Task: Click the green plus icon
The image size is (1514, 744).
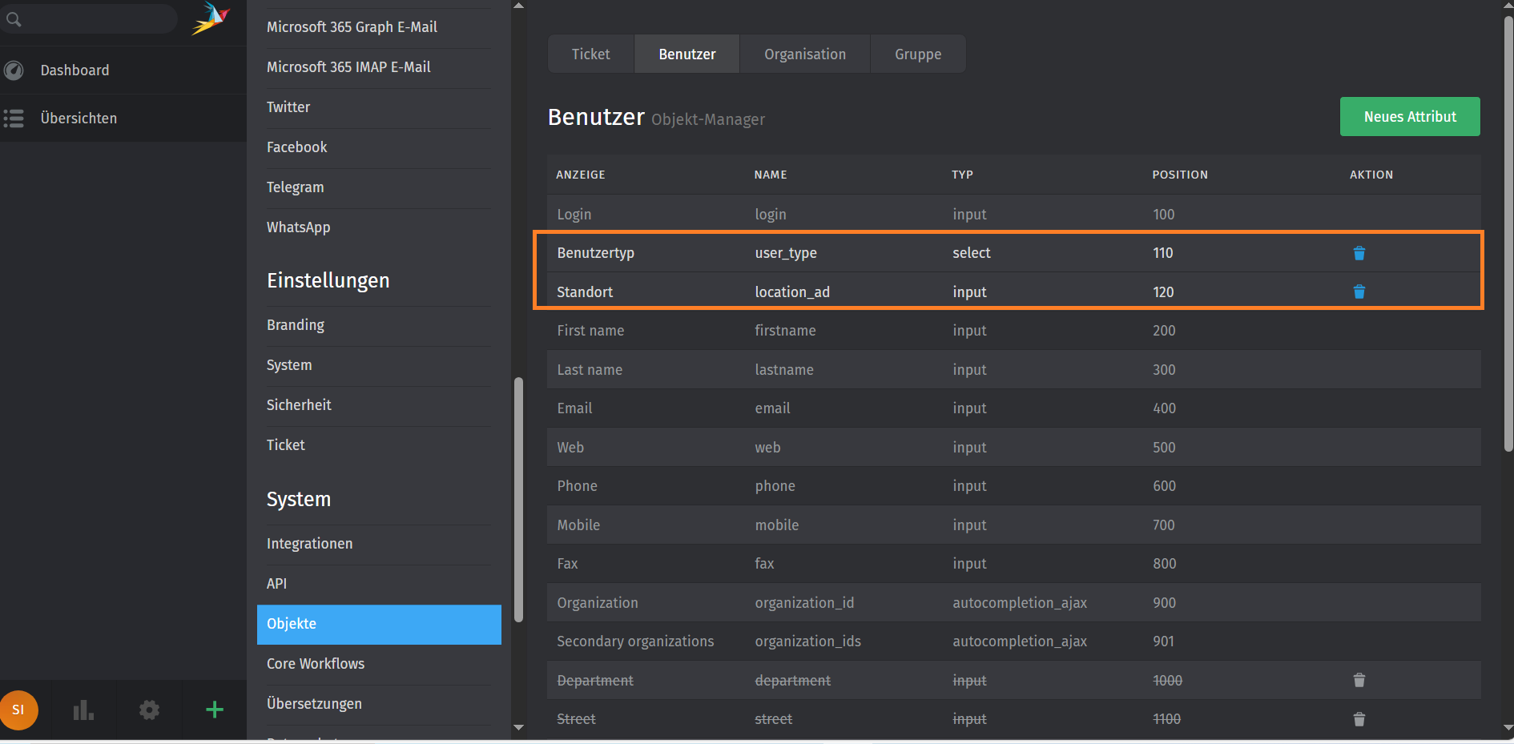Action: (214, 710)
